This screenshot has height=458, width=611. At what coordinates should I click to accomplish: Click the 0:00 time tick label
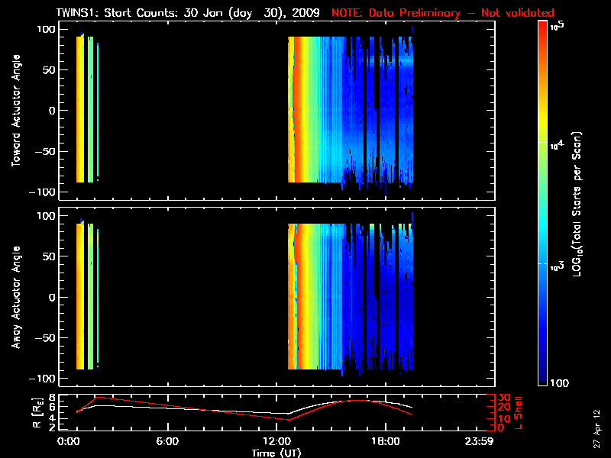pos(69,442)
